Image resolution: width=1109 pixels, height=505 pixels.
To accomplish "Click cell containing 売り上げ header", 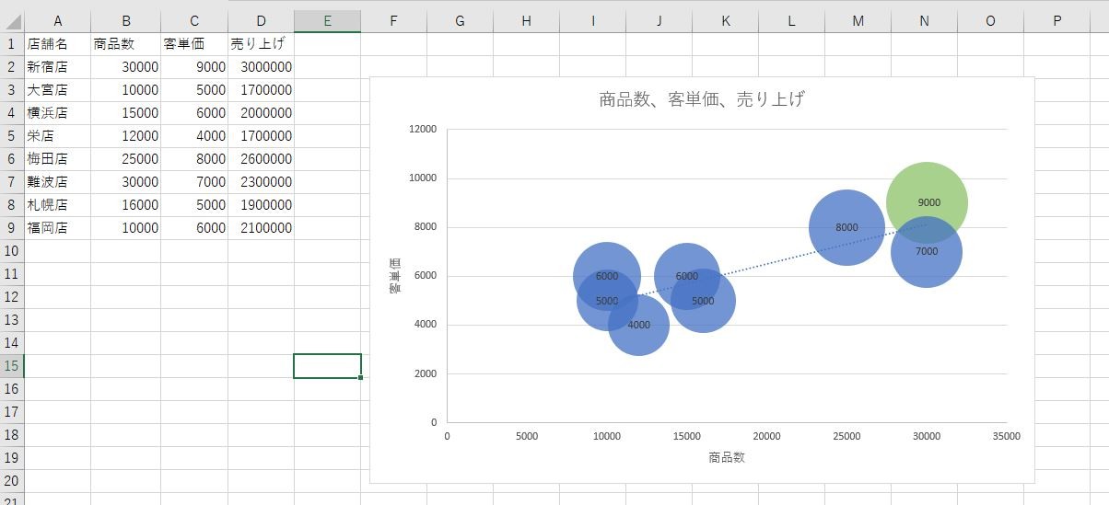I will click(261, 44).
